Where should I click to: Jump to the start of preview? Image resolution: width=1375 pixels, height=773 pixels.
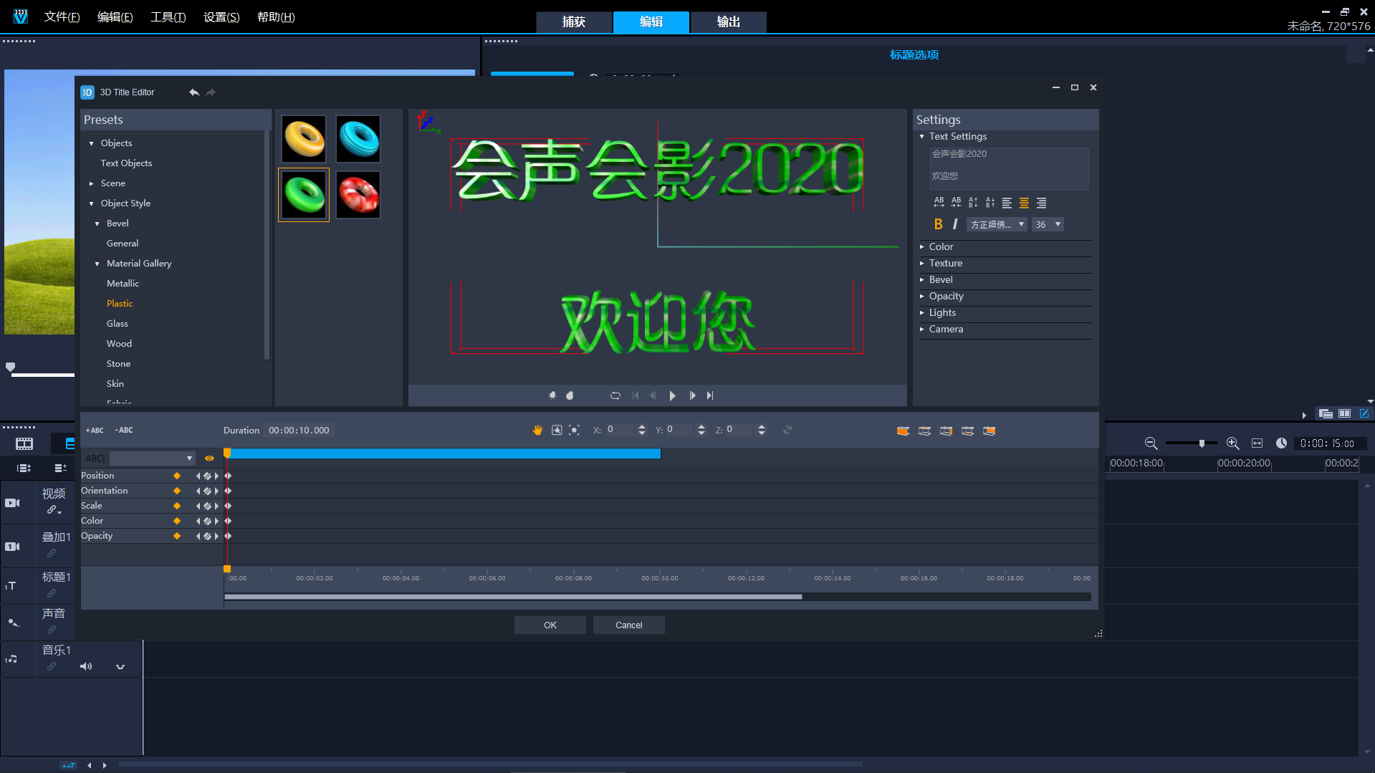pos(636,395)
